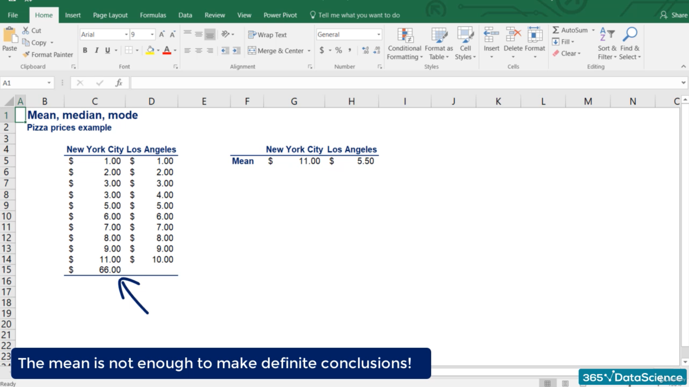Open Conditional Formatting icon
The height and width of the screenshot is (387, 689).
(x=405, y=35)
